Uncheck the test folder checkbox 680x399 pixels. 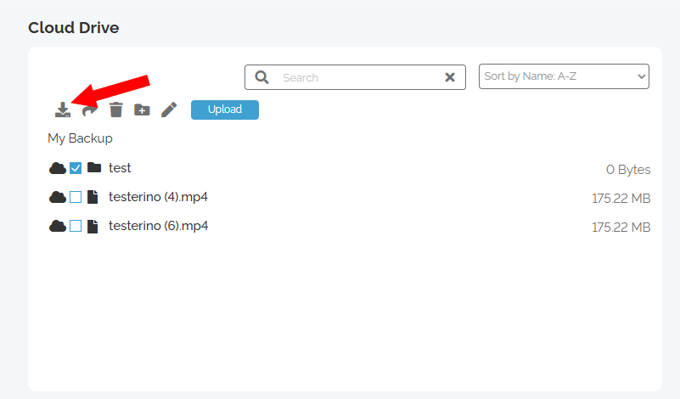click(x=76, y=168)
